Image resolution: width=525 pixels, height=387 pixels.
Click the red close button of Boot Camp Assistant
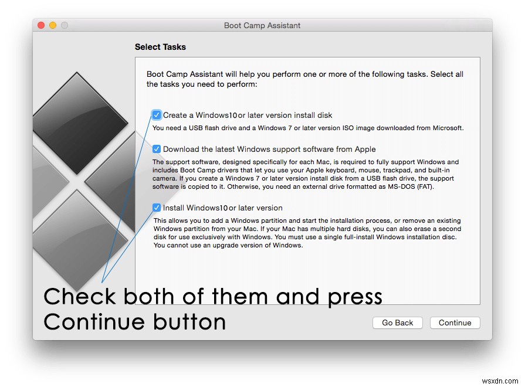point(40,25)
